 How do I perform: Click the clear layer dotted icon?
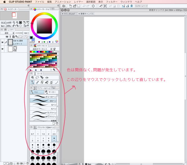point(93,6)
